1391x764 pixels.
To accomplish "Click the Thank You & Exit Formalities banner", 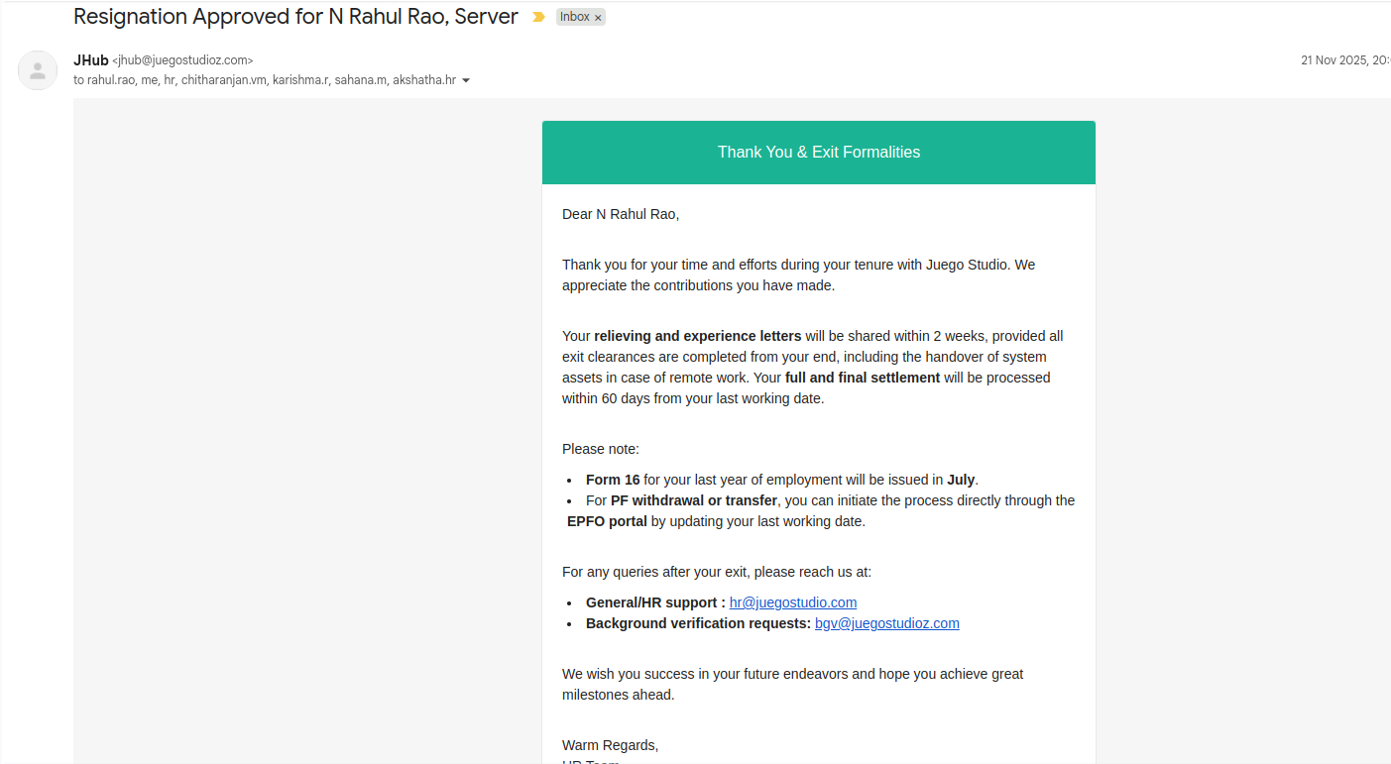I will [818, 153].
